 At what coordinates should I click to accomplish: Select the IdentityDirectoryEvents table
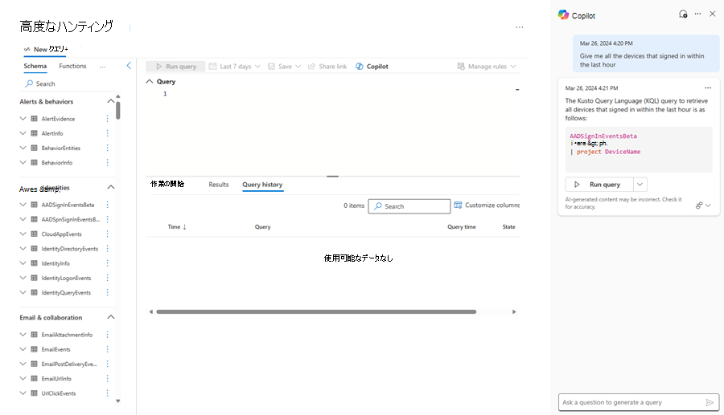70,249
